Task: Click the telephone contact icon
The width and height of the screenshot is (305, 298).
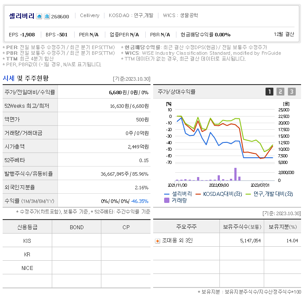Action: (47, 16)
